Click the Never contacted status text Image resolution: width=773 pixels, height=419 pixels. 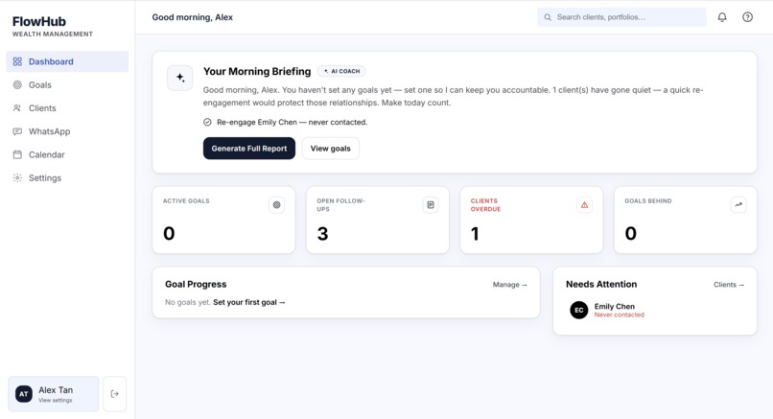tap(620, 315)
